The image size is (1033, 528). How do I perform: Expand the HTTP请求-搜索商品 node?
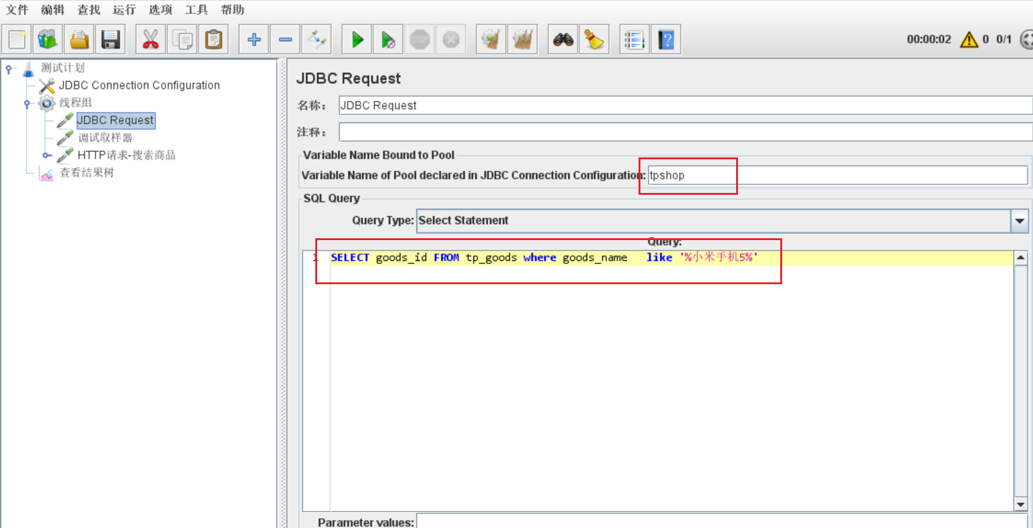tap(46, 156)
